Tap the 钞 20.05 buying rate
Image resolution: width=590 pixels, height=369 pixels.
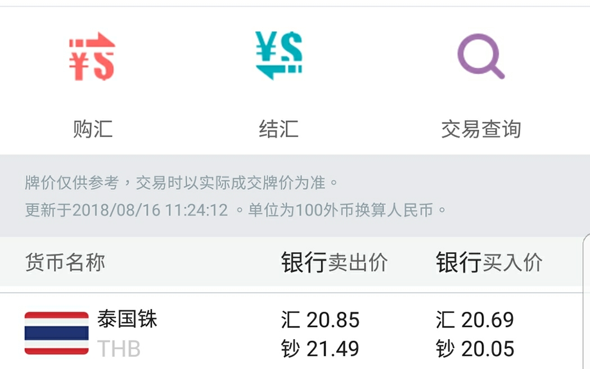coord(475,349)
